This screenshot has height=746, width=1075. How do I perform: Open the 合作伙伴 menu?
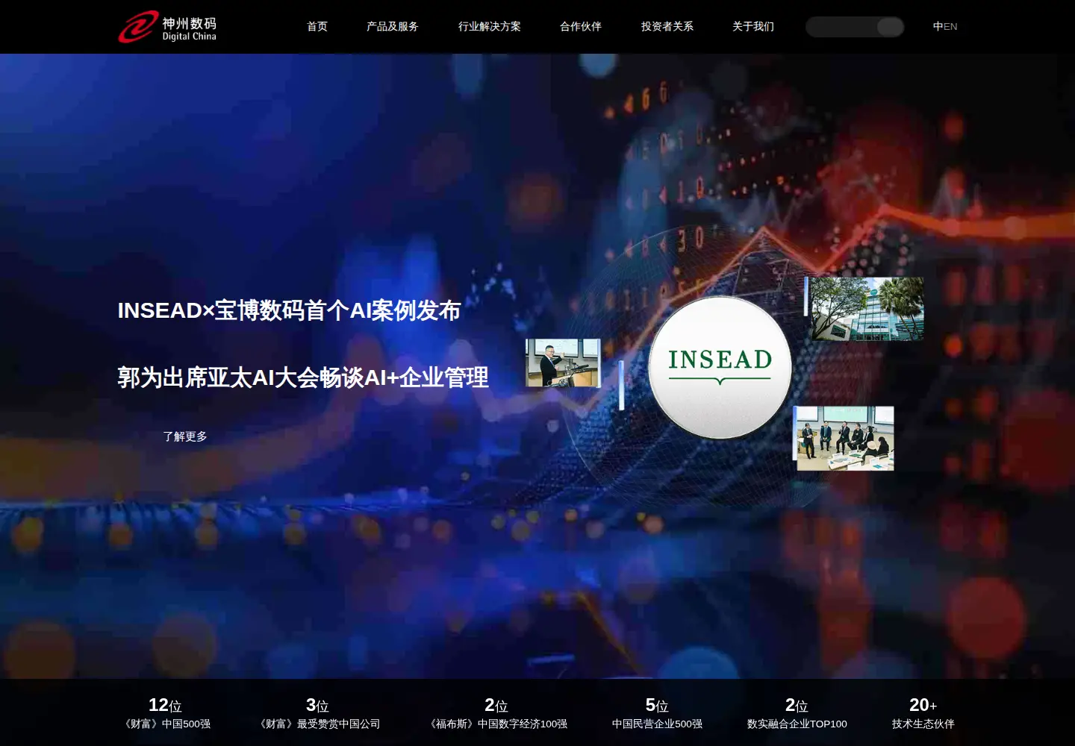point(581,27)
